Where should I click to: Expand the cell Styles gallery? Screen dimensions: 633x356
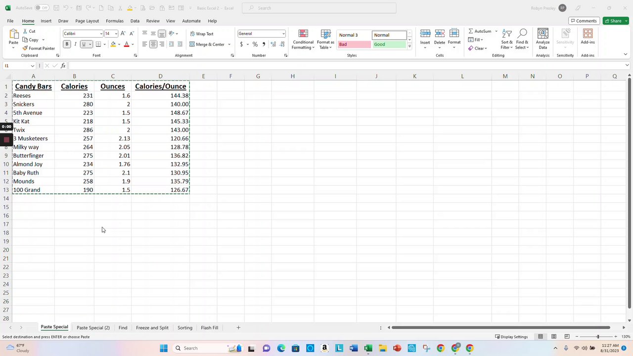409,46
